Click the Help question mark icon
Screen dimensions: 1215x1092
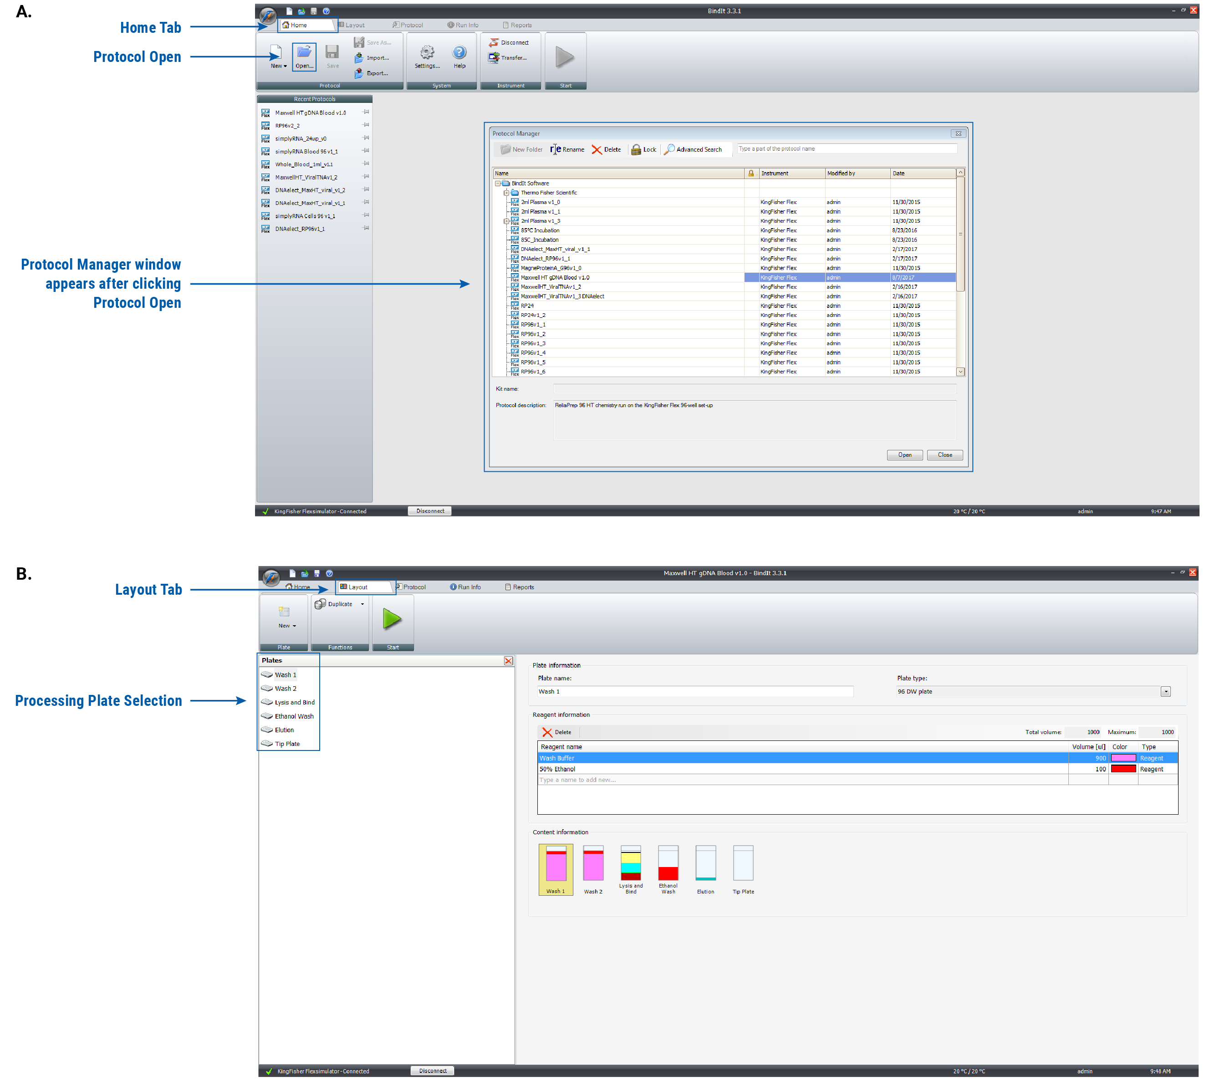coord(459,53)
